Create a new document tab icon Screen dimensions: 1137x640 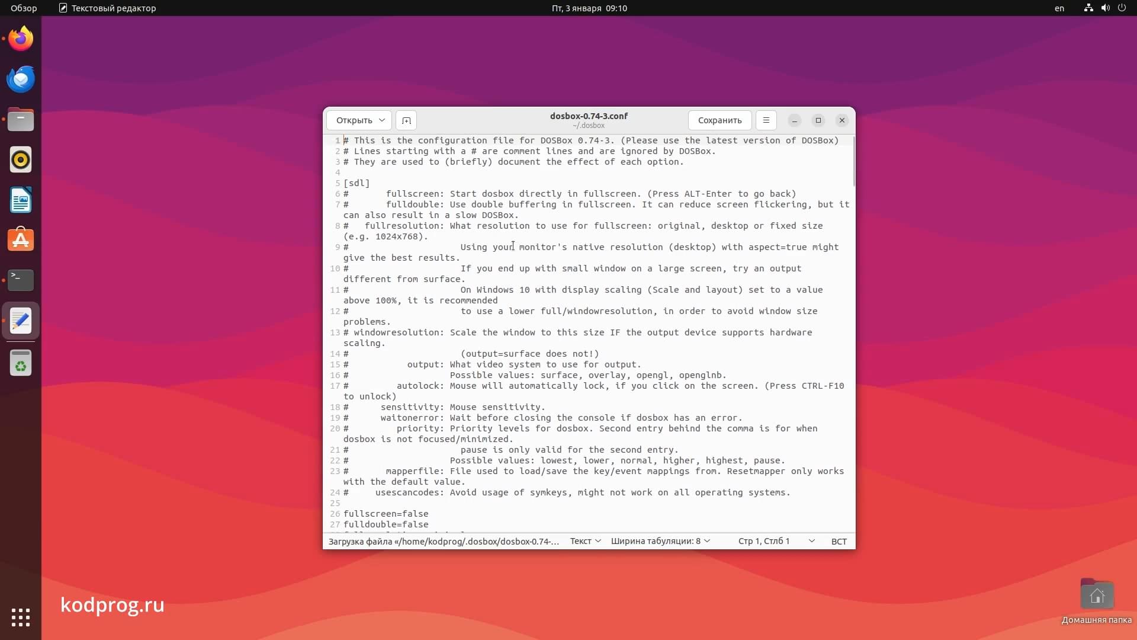406,120
